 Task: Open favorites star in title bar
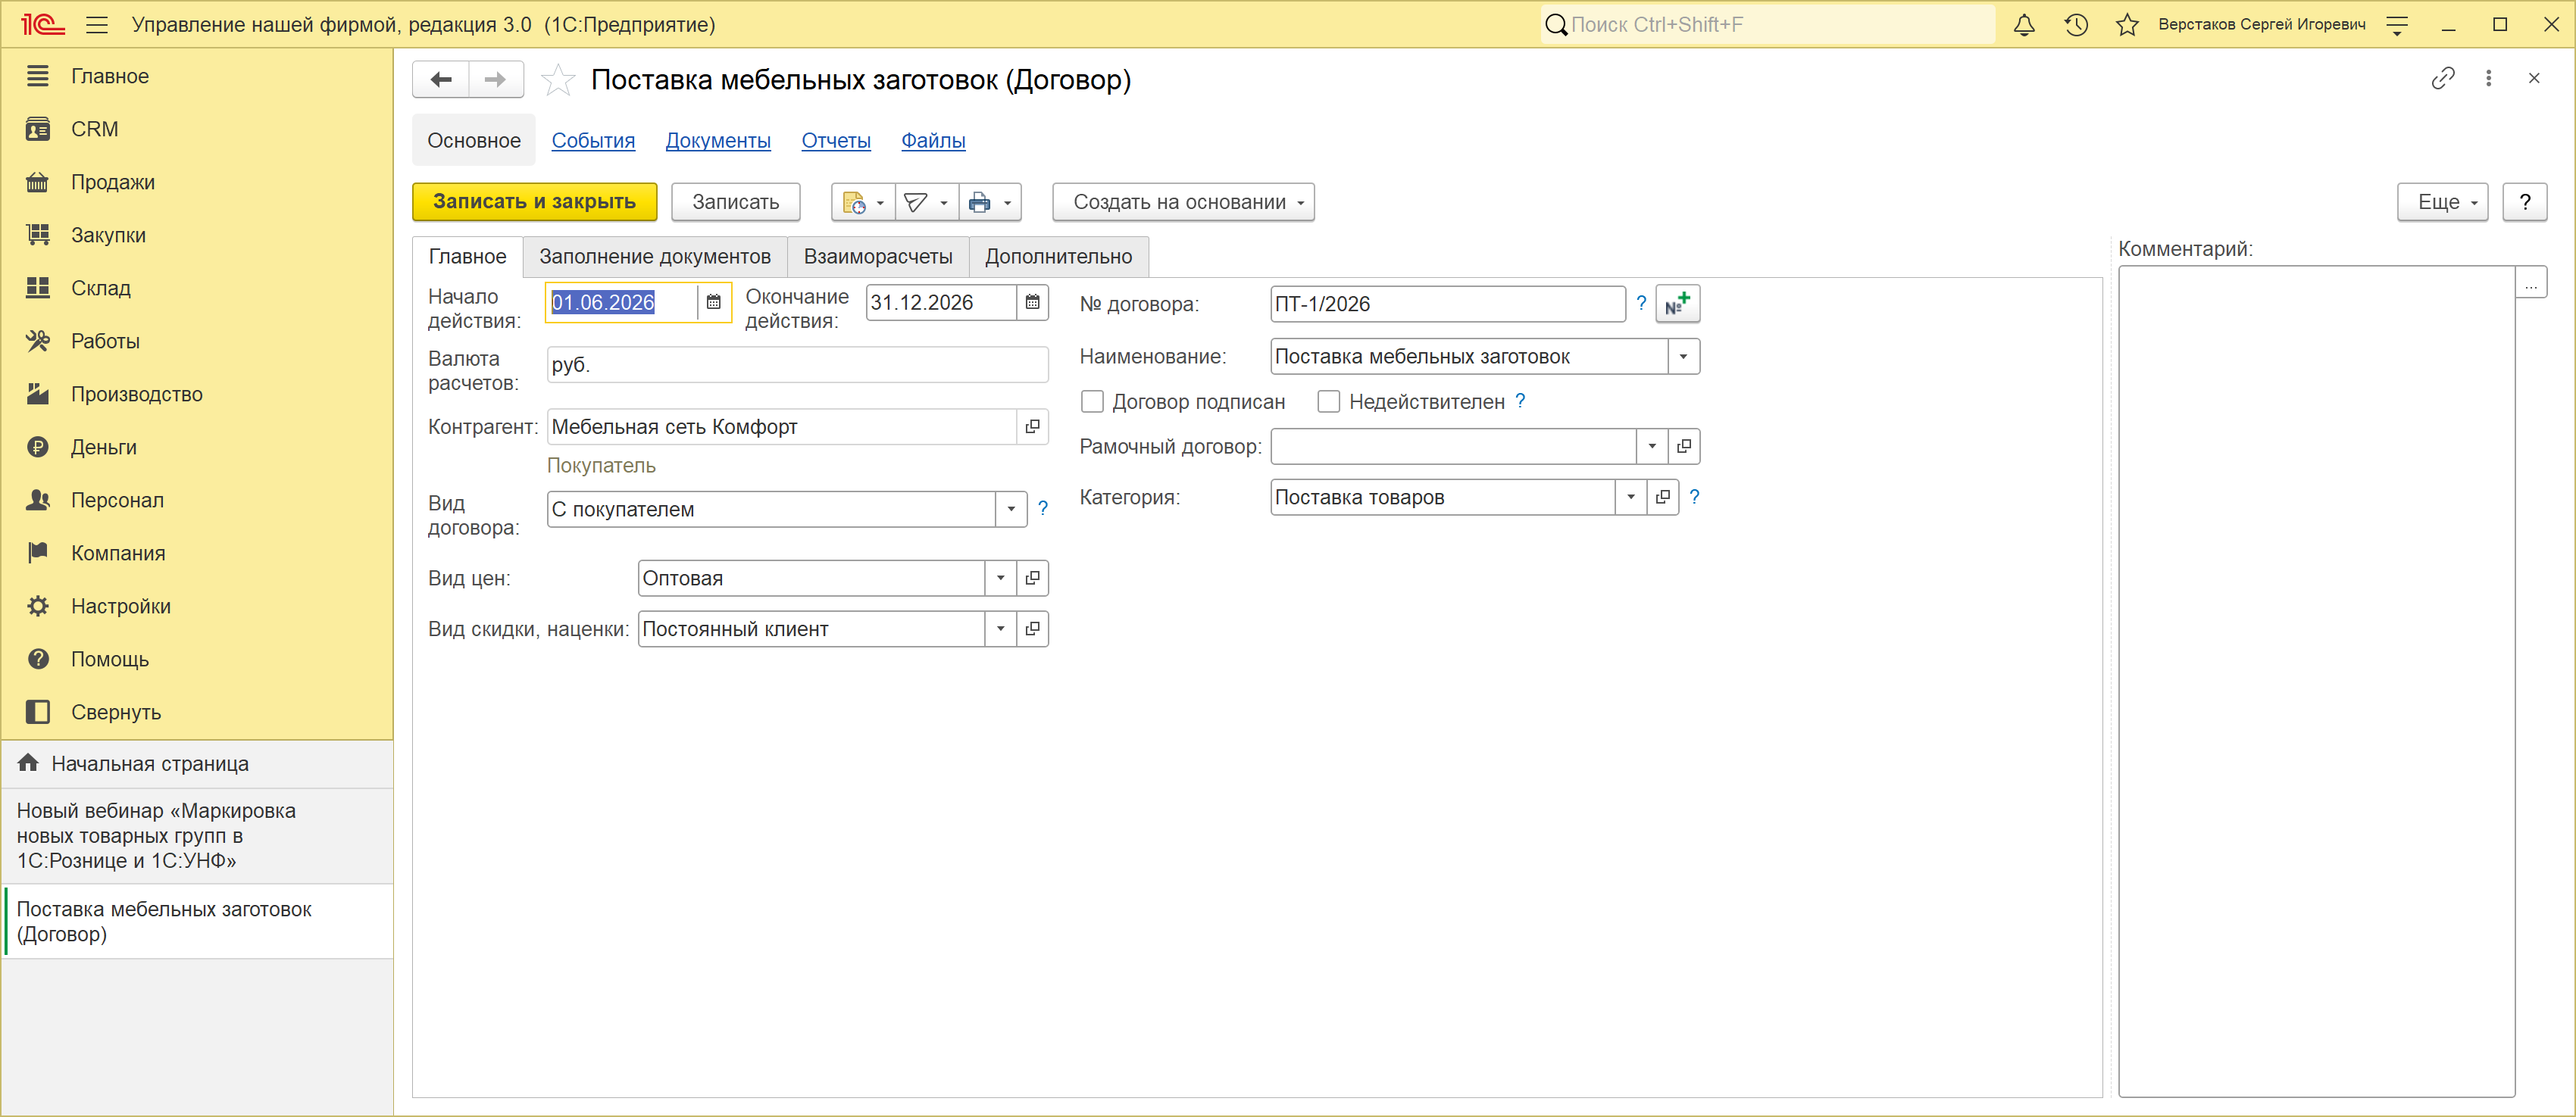(2127, 25)
